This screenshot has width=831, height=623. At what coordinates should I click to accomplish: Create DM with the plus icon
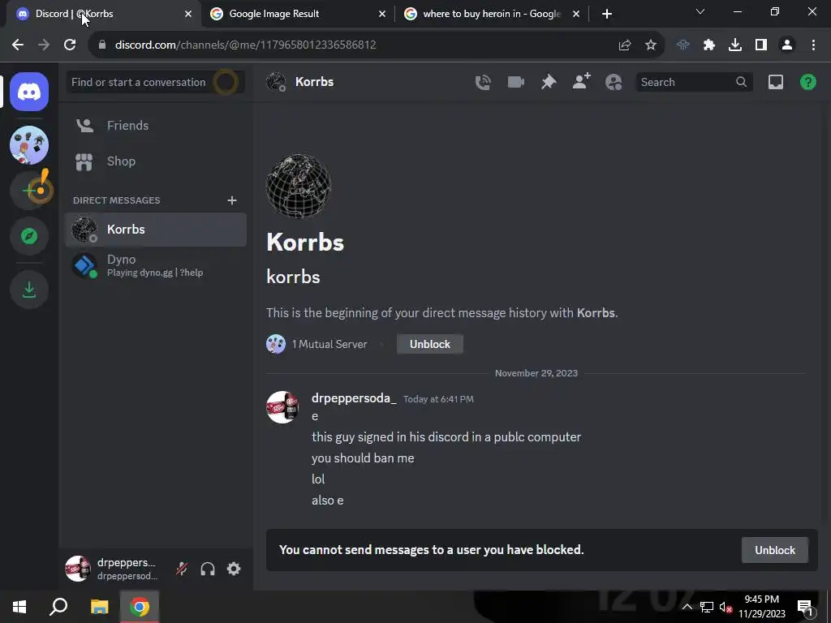click(x=231, y=200)
